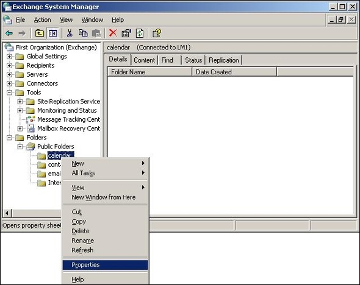Restore the inner console window
360x285 pixels.
click(x=341, y=20)
